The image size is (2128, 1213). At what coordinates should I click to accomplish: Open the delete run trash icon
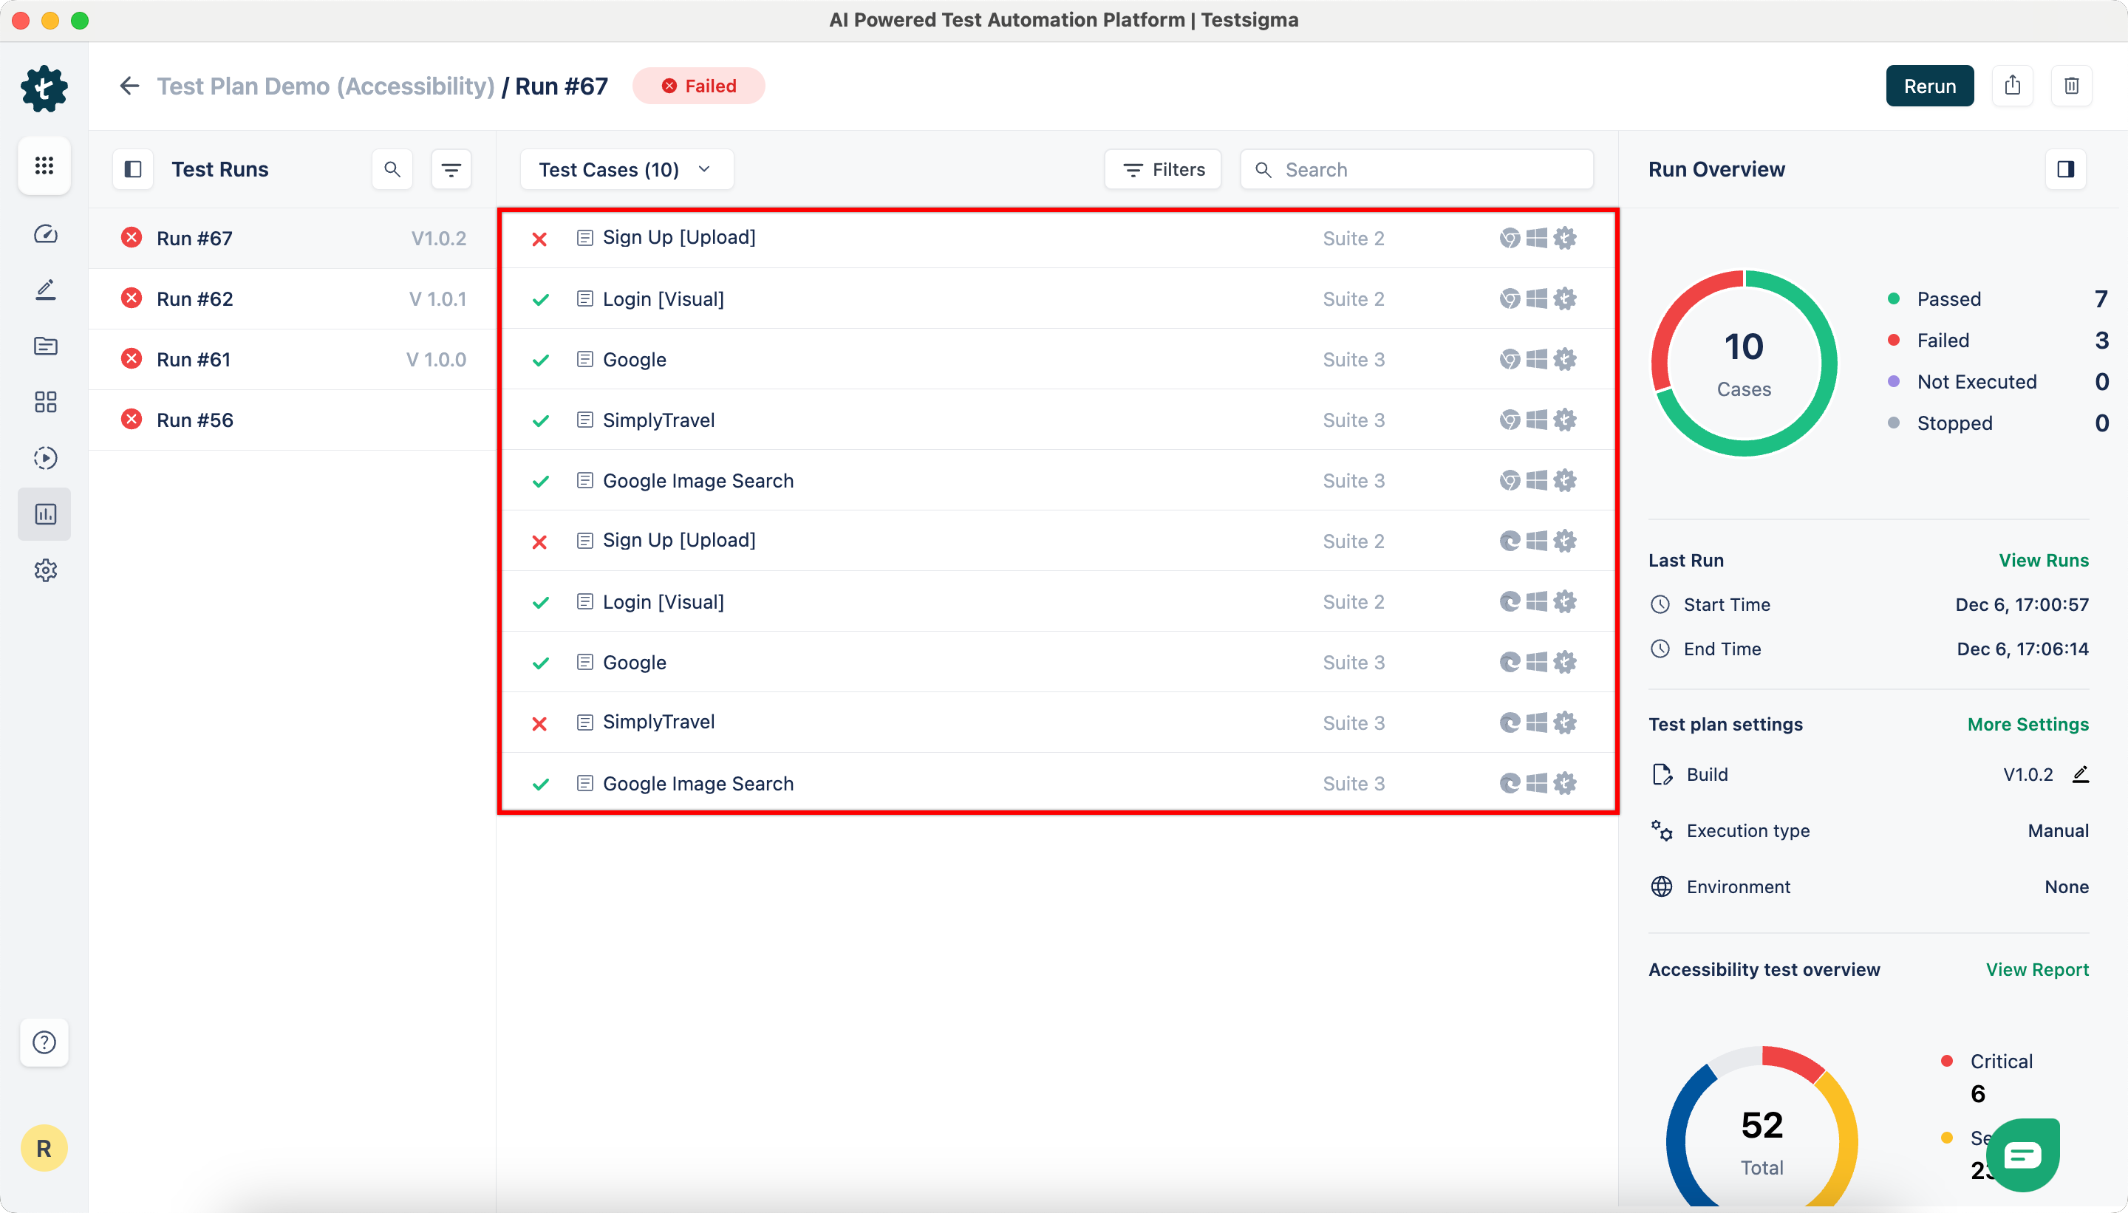(x=2072, y=86)
